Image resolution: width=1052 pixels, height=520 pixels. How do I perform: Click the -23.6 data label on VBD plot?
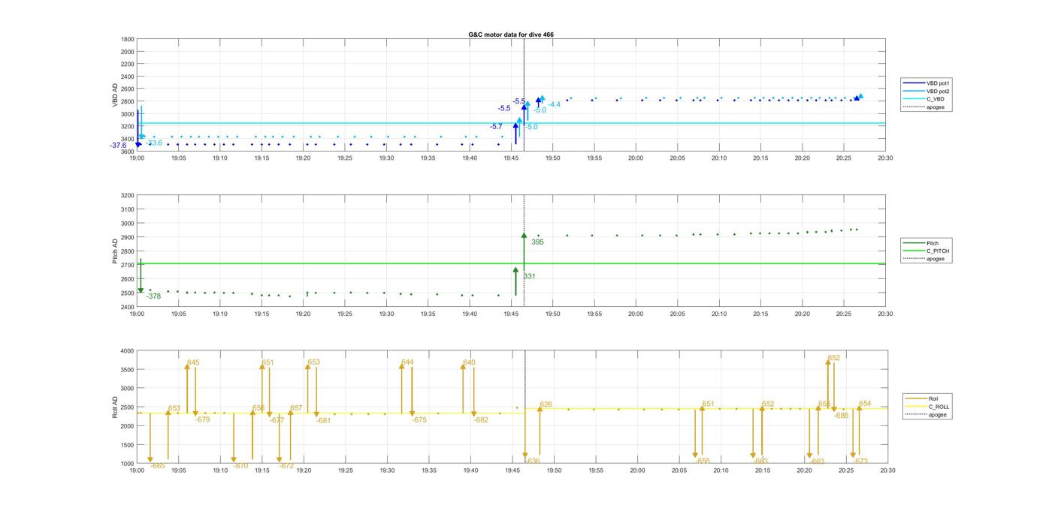pyautogui.click(x=154, y=143)
